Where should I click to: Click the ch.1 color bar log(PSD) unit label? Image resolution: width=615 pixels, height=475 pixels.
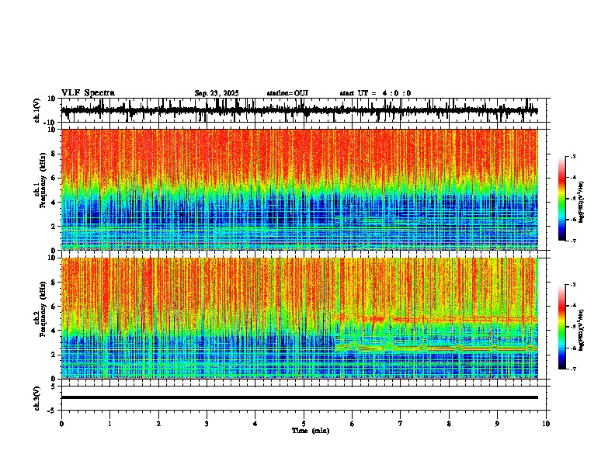coord(582,202)
